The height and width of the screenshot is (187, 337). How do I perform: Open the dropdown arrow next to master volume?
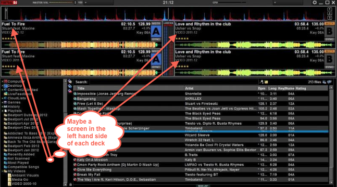click(x=85, y=3)
